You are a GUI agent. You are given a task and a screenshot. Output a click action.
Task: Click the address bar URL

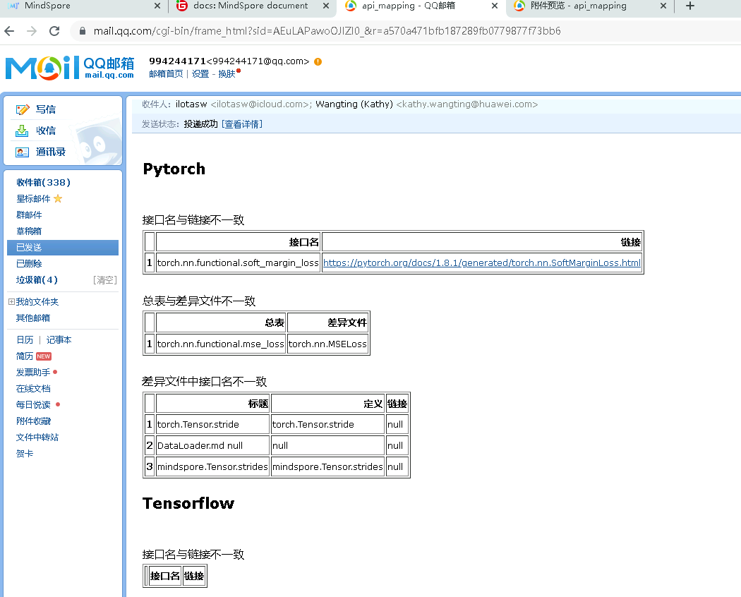click(327, 31)
